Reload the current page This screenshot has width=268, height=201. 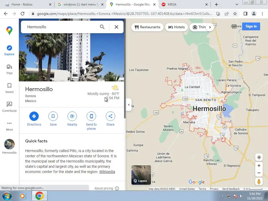tap(23, 14)
